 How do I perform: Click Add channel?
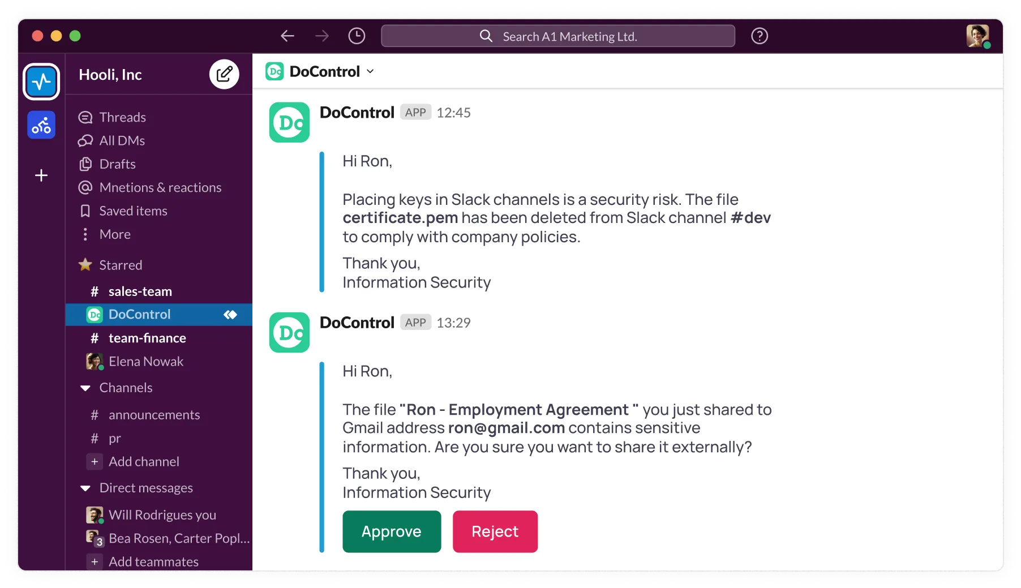[144, 461]
